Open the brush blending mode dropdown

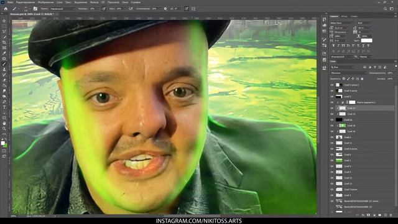tap(62, 9)
